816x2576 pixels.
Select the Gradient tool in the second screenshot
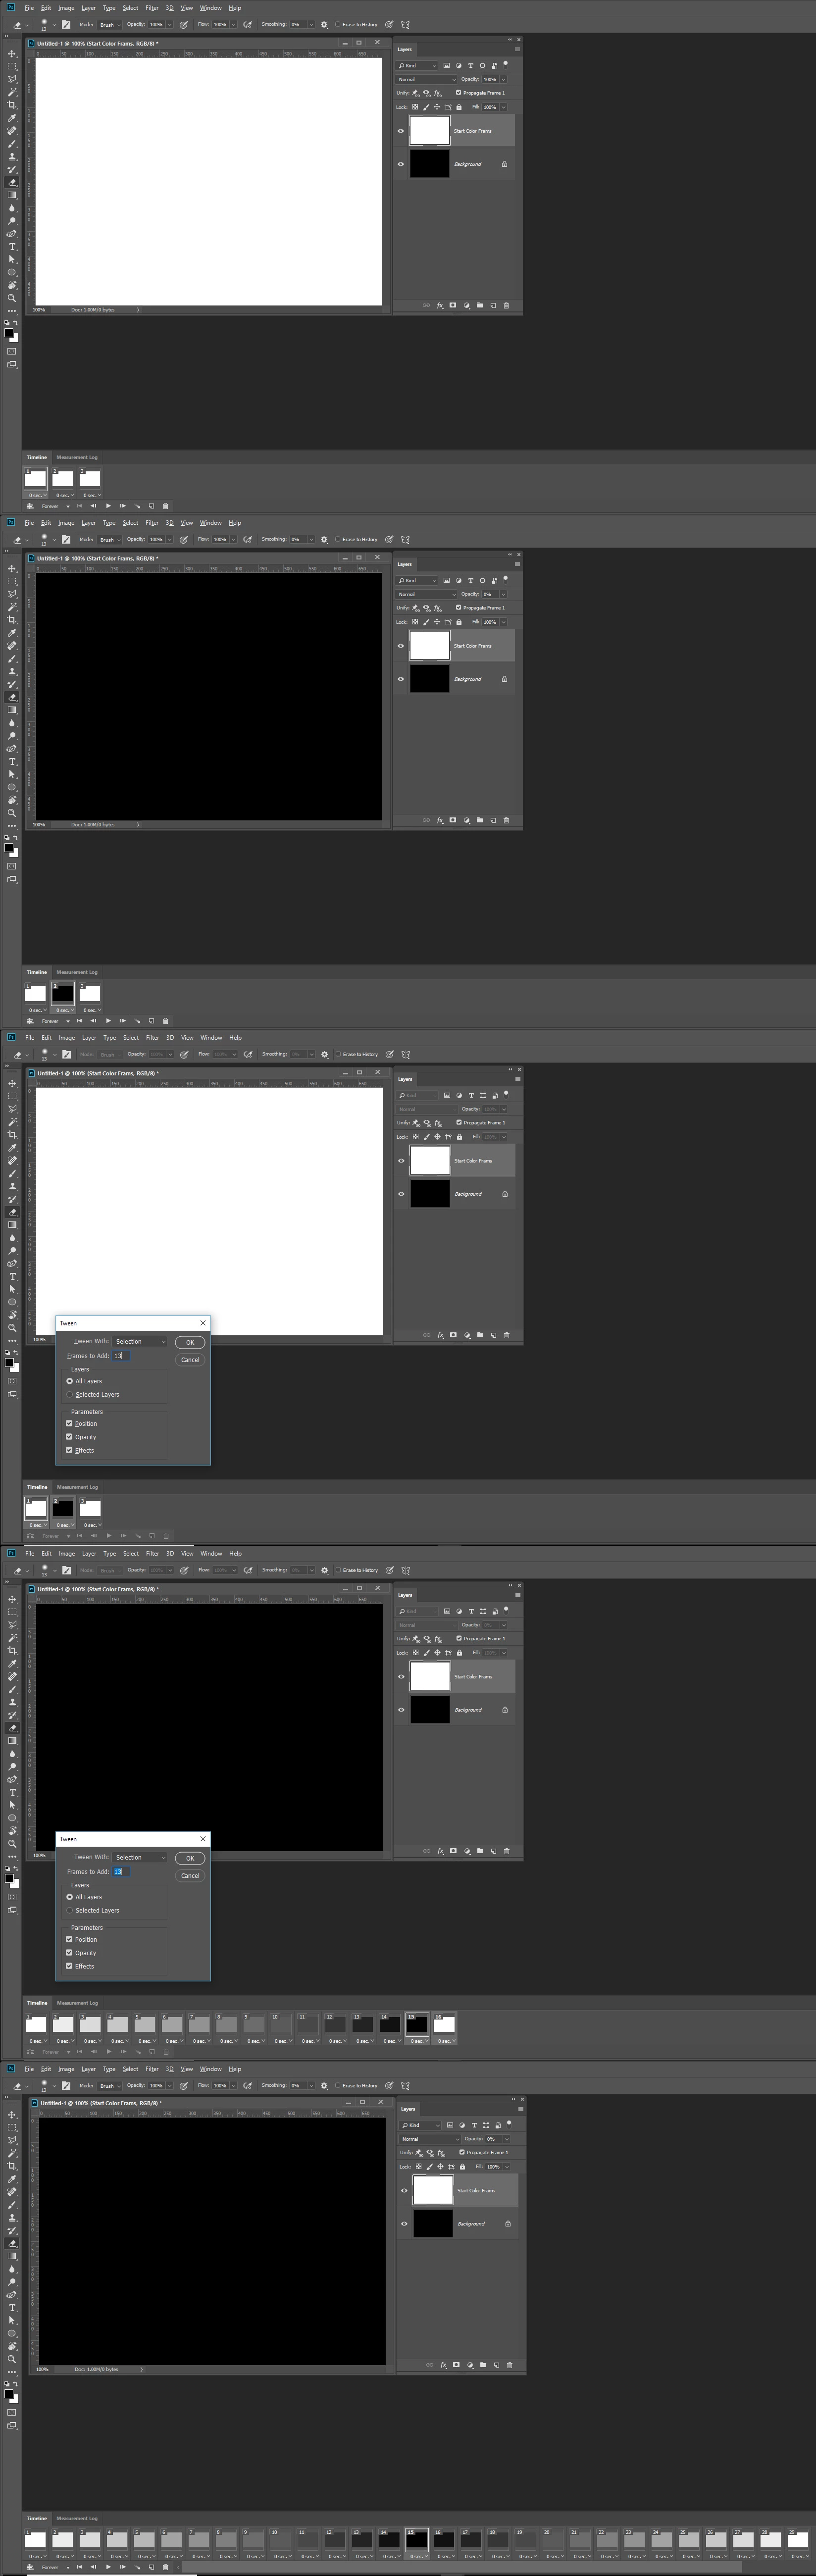[x=12, y=710]
